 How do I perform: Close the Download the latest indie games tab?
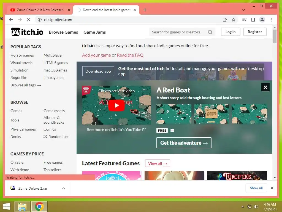point(134,10)
